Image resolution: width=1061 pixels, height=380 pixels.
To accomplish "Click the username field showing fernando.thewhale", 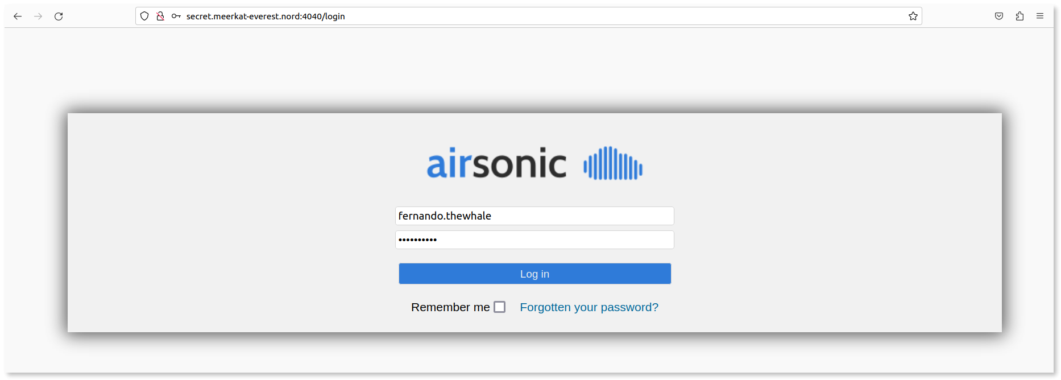I will (534, 216).
